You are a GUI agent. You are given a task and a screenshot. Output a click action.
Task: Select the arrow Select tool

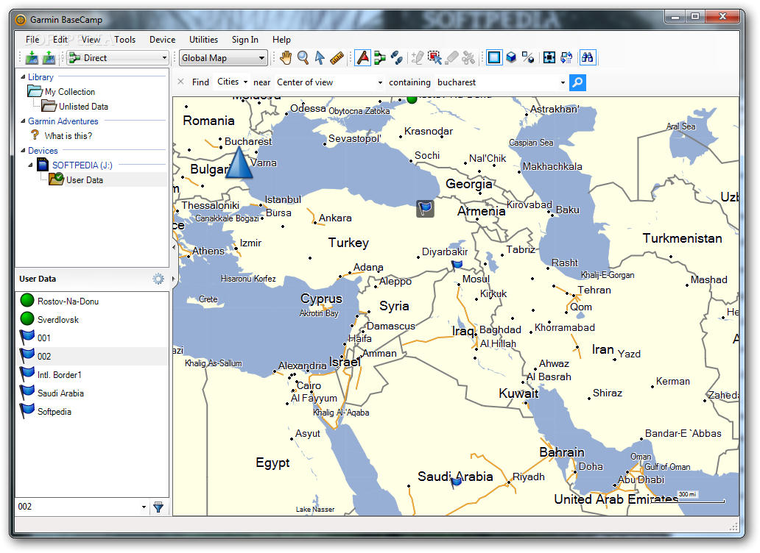320,57
